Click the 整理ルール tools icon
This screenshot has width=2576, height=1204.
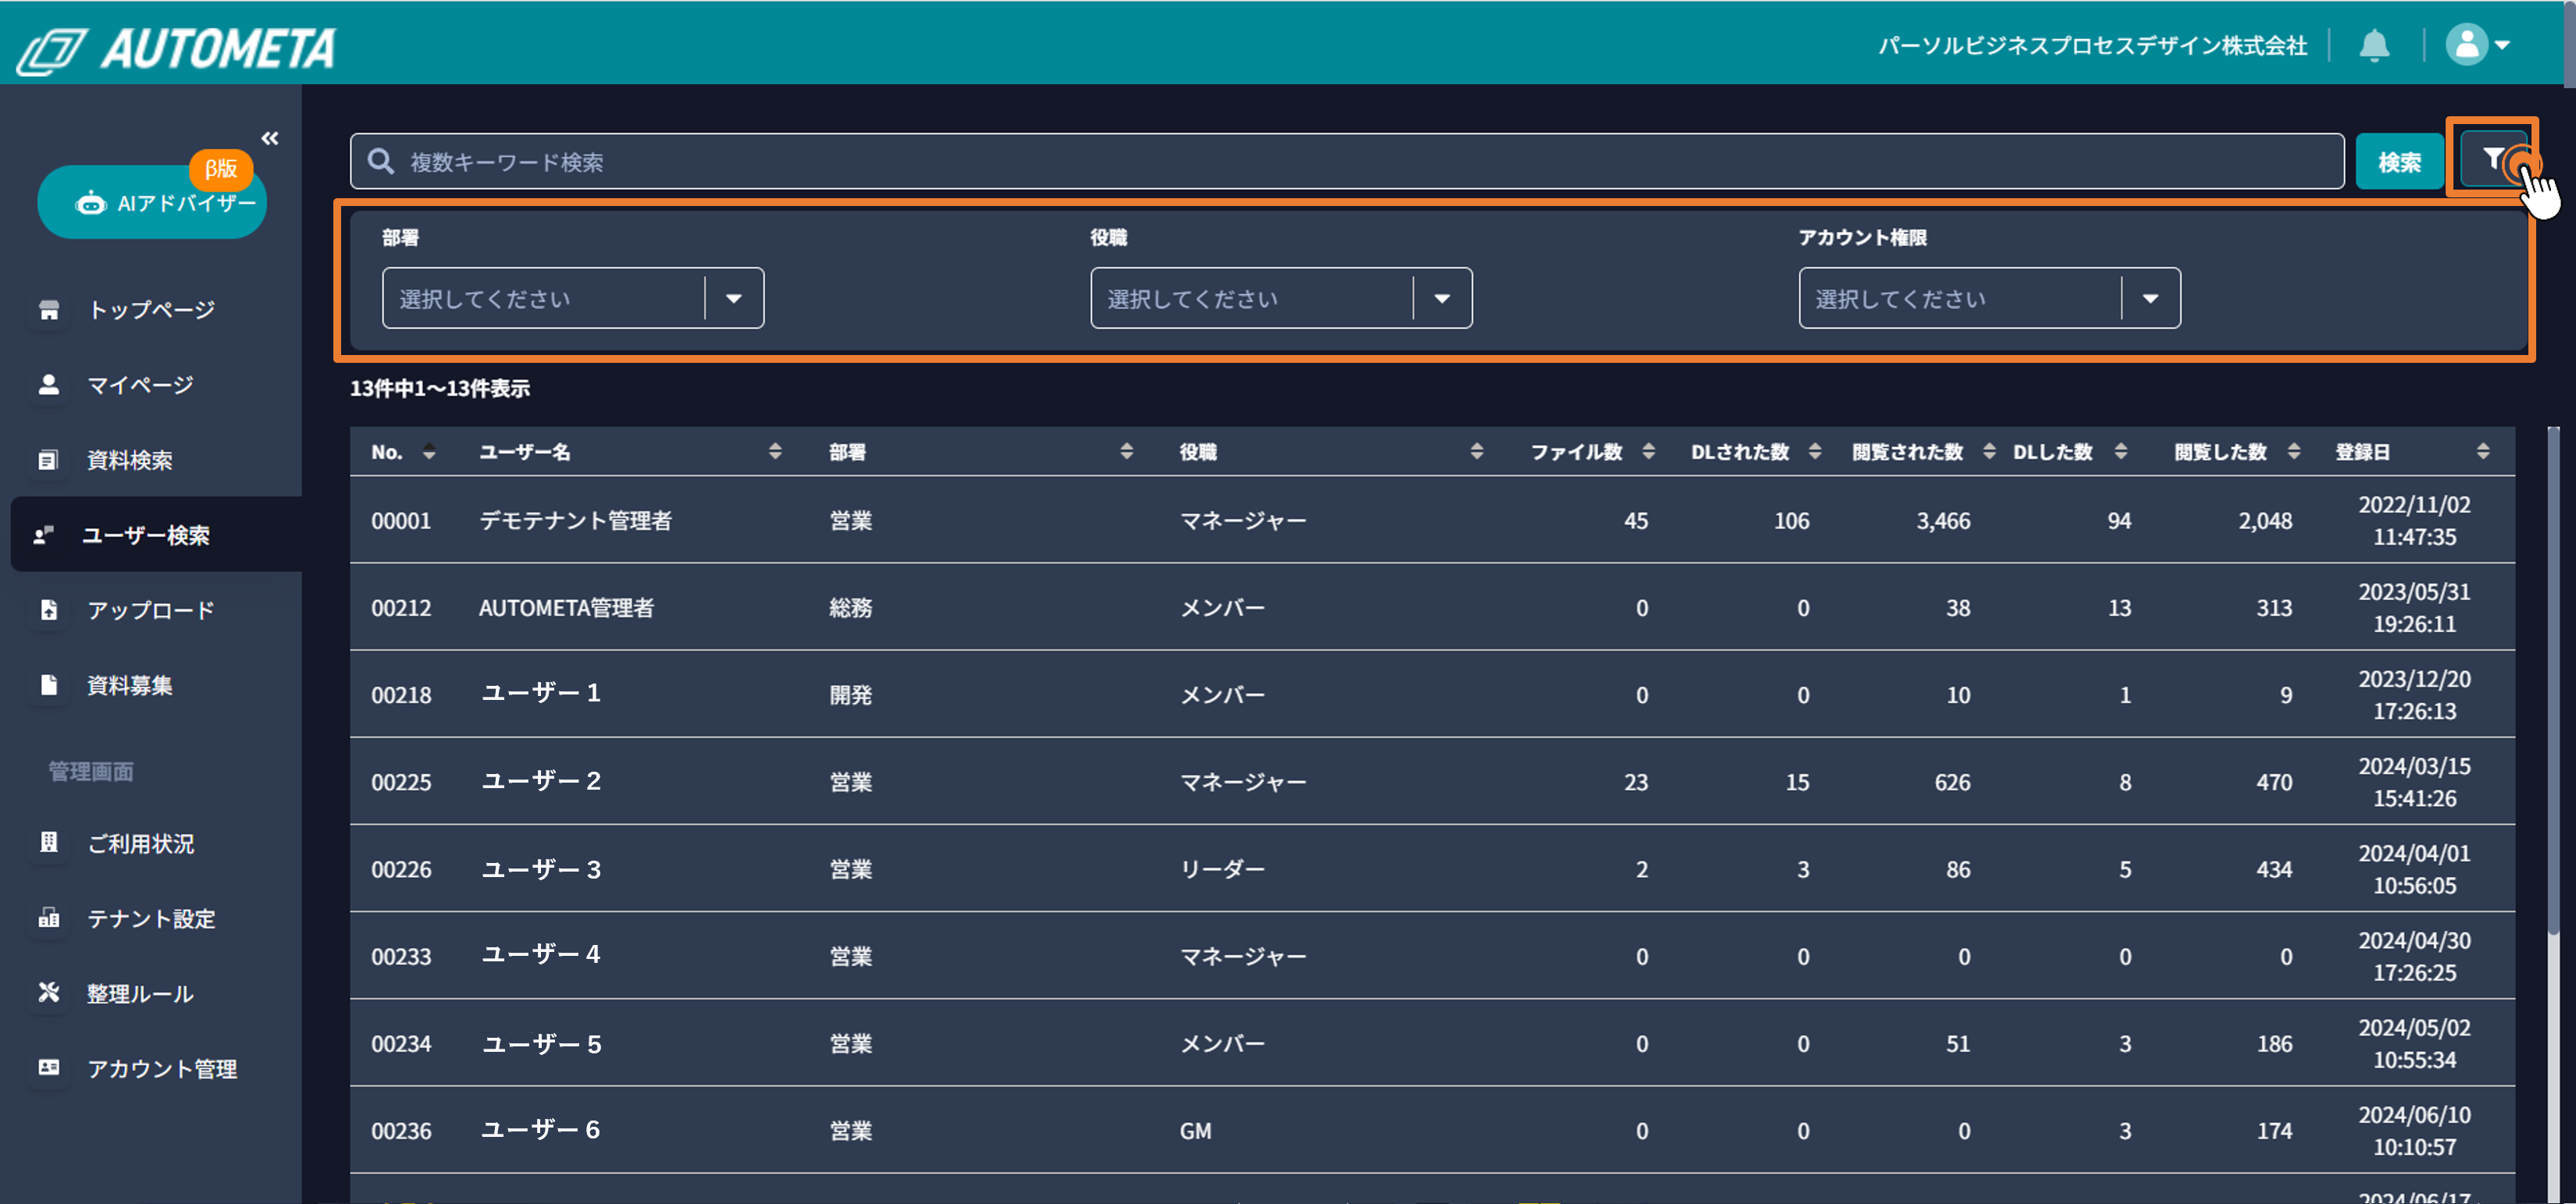coord(49,993)
